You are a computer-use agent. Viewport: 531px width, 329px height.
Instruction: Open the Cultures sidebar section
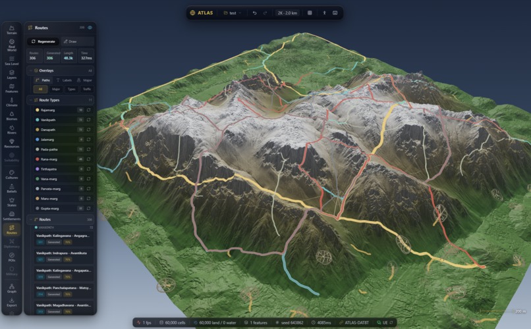[x=11, y=174]
